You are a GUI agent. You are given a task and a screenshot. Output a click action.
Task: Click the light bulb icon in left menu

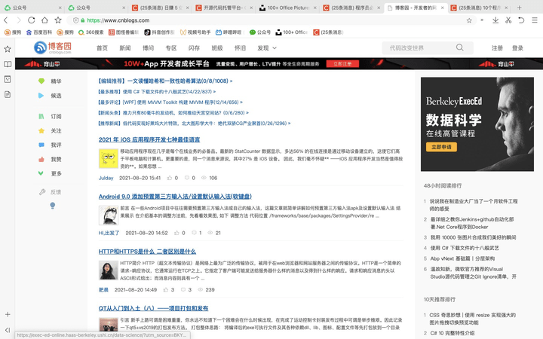(52, 206)
